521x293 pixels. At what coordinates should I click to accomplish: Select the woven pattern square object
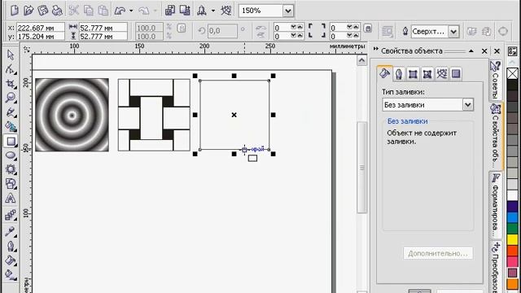coord(154,115)
